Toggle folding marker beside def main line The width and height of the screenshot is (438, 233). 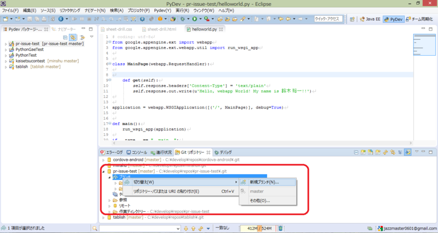coord(109,123)
